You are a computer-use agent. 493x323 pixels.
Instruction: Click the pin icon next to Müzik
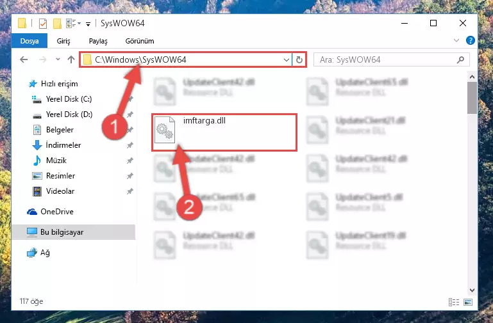tap(130, 161)
